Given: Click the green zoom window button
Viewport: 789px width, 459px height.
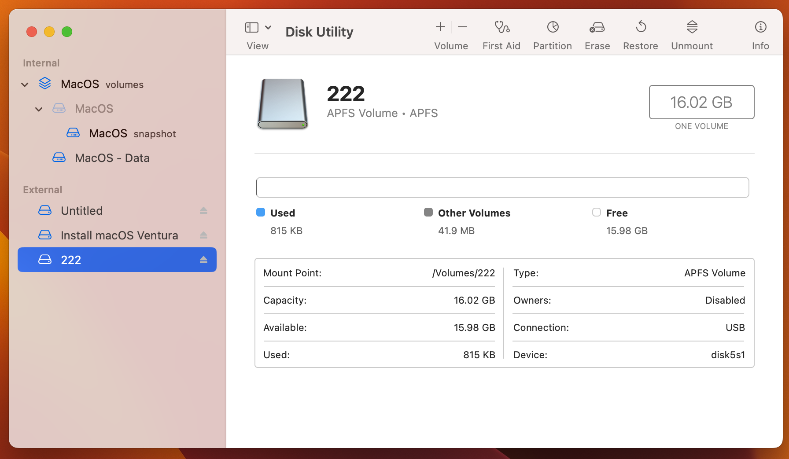Looking at the screenshot, I should tap(67, 32).
